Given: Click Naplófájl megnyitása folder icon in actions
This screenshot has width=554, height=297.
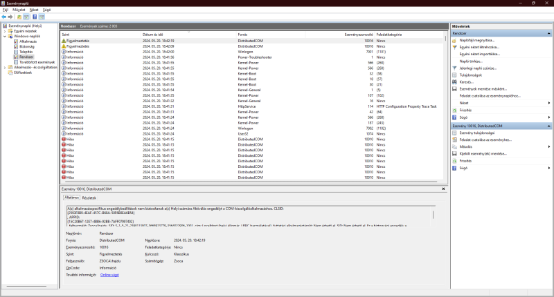Looking at the screenshot, I should [454, 40].
